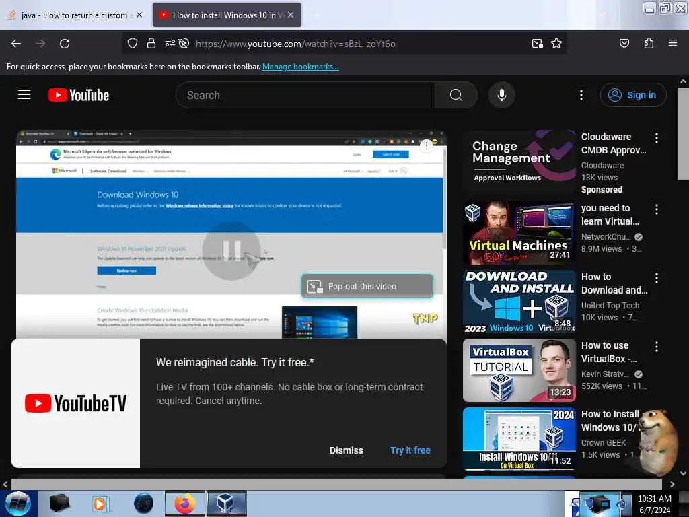Dismiss the YouTube TV promotion
689x517 pixels.
coord(347,450)
